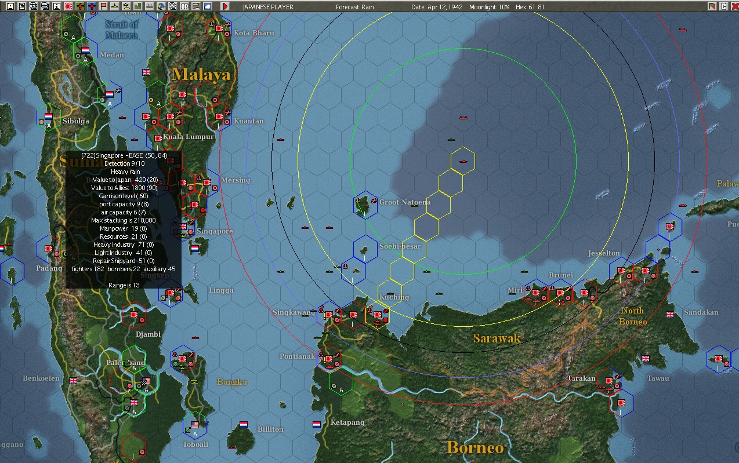Screen dimensions: 739x463
Task: Open the info 'i' toolbar icon
Action: pos(56,6)
